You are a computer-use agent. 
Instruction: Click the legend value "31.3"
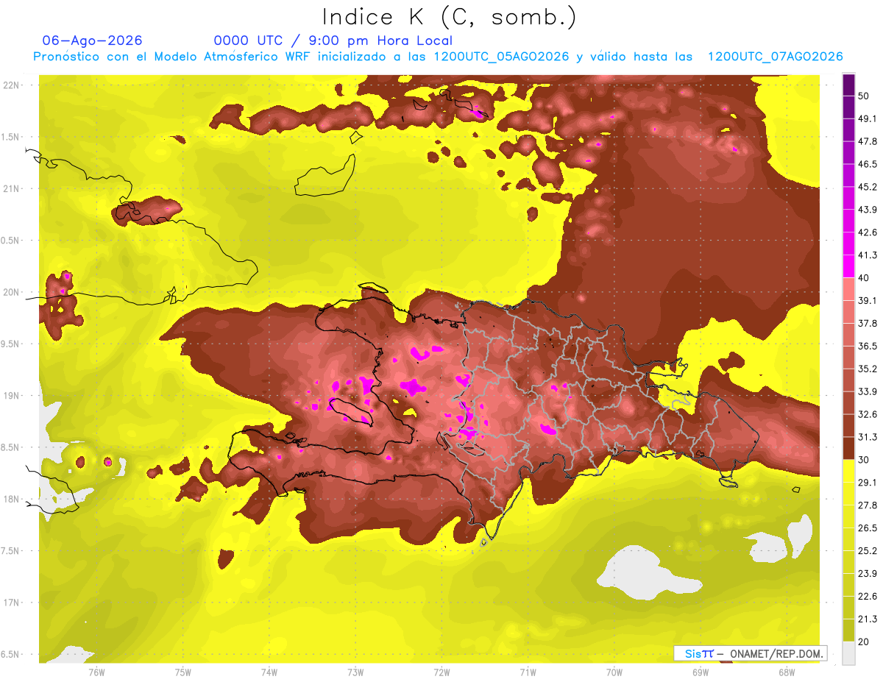868,437
